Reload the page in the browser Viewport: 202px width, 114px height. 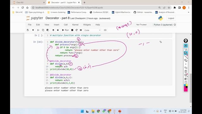click(23, 8)
